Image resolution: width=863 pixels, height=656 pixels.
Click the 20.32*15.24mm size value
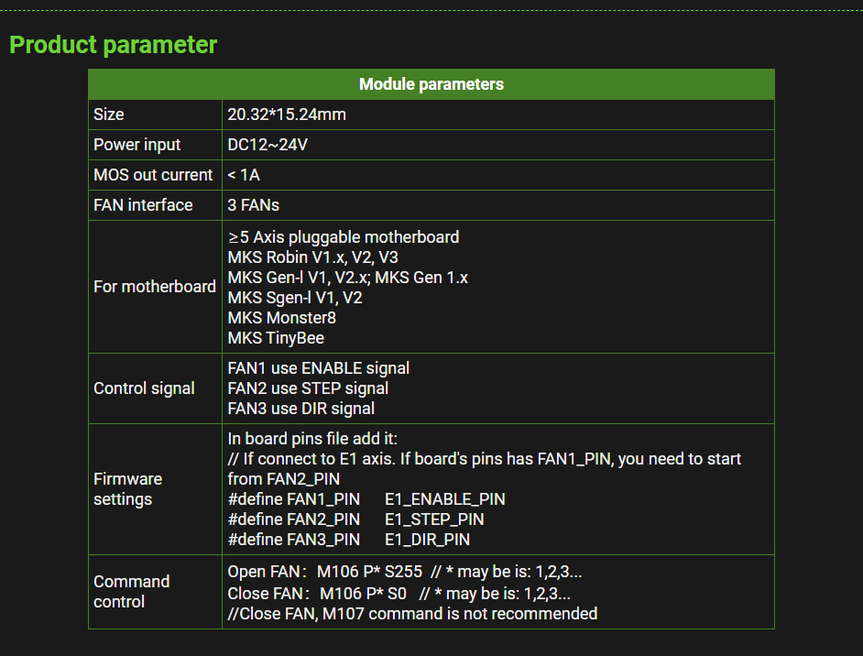(287, 115)
